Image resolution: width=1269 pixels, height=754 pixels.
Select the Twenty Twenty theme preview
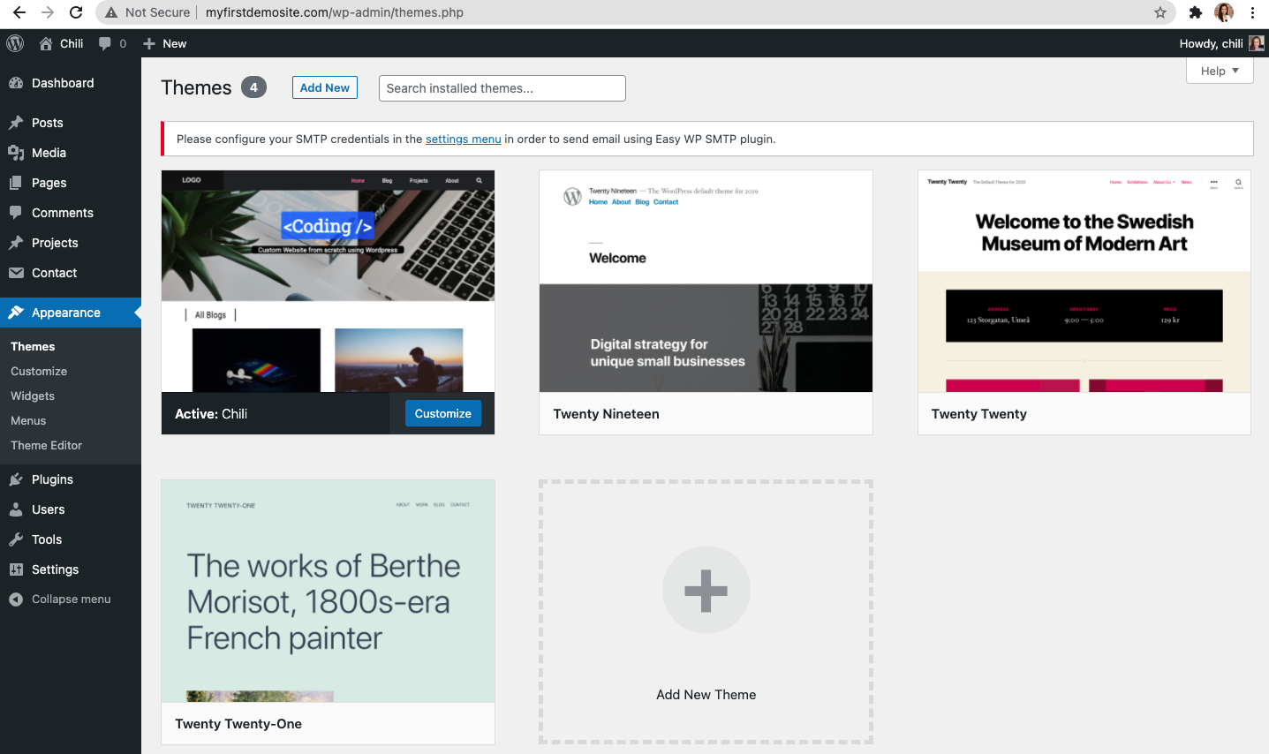tap(1084, 282)
